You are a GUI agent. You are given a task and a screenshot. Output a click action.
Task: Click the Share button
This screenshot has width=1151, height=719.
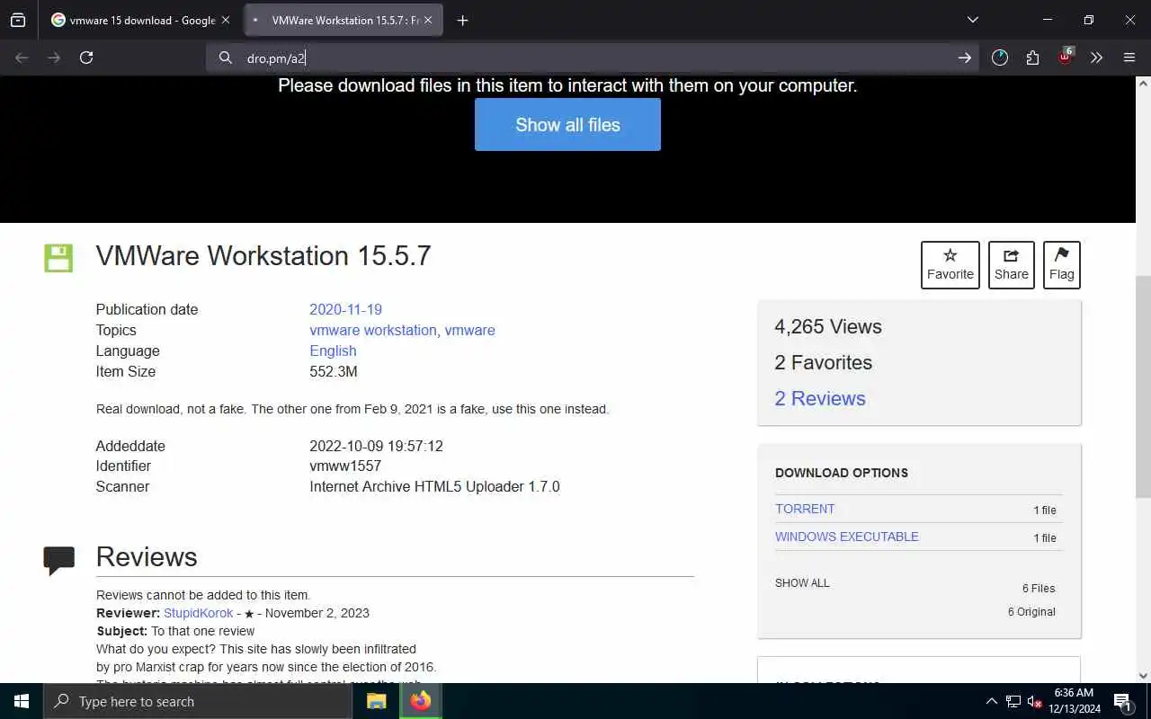1012,265
